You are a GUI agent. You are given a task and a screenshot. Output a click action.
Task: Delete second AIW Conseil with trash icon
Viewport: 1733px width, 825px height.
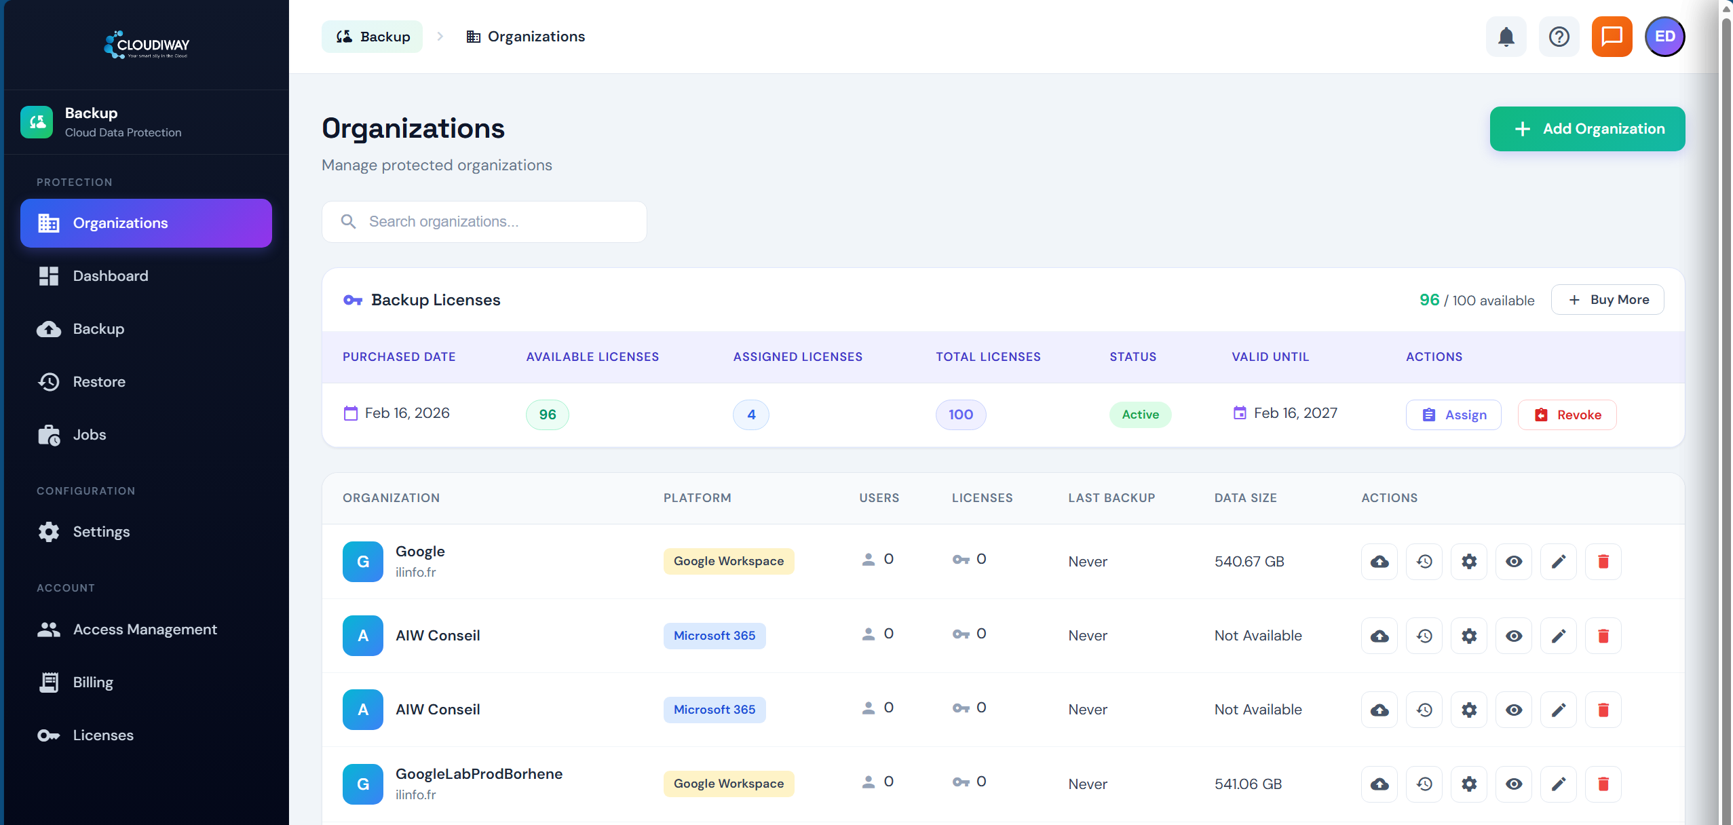click(x=1603, y=710)
